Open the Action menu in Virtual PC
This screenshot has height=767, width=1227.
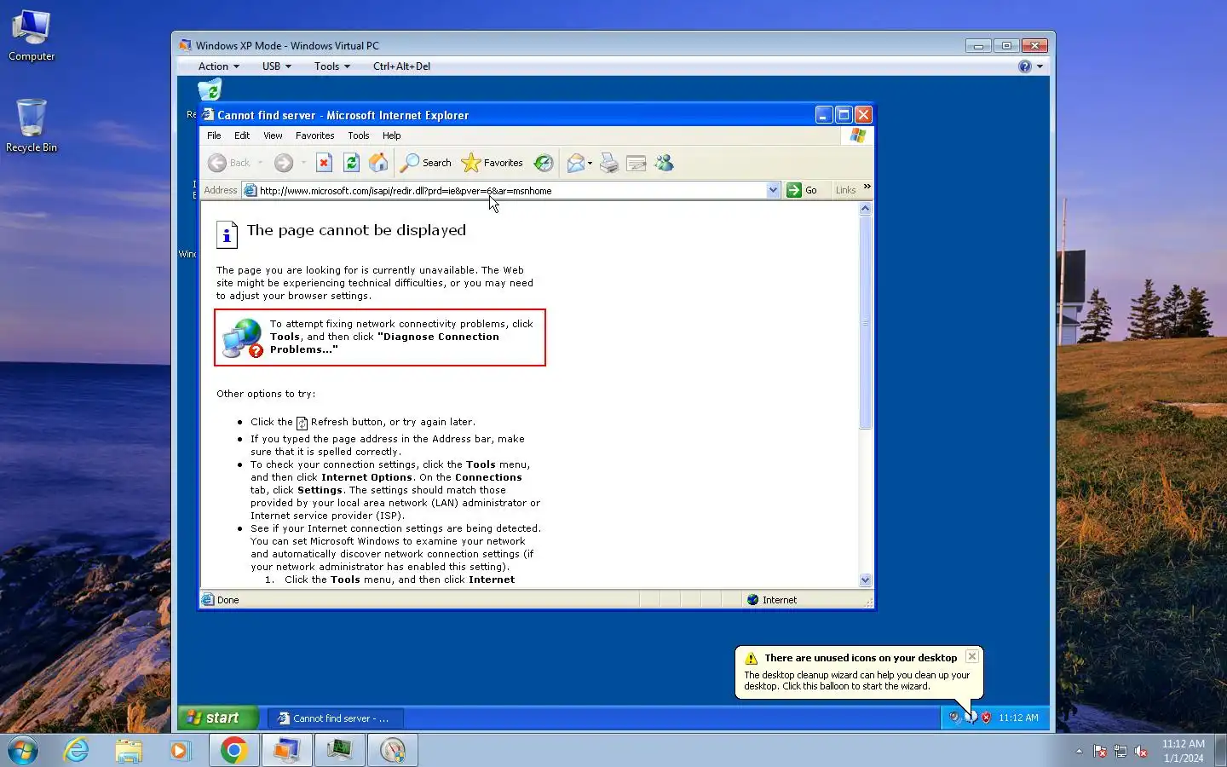pos(218,66)
